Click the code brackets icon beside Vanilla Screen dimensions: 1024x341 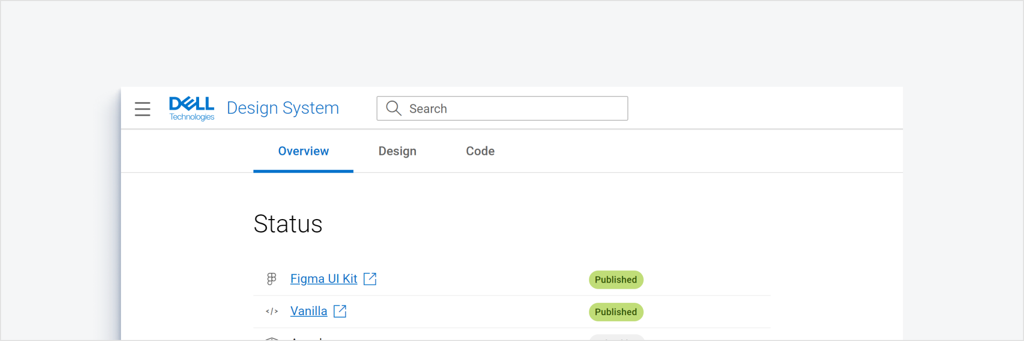[272, 312]
